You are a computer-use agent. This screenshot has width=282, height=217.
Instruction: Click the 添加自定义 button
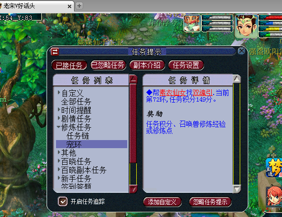click(x=162, y=202)
